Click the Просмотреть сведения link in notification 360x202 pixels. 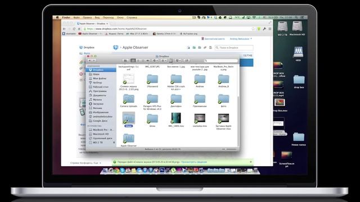pyautogui.click(x=194, y=162)
